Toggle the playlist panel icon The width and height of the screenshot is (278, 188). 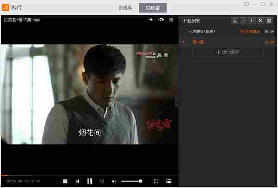tap(169, 181)
